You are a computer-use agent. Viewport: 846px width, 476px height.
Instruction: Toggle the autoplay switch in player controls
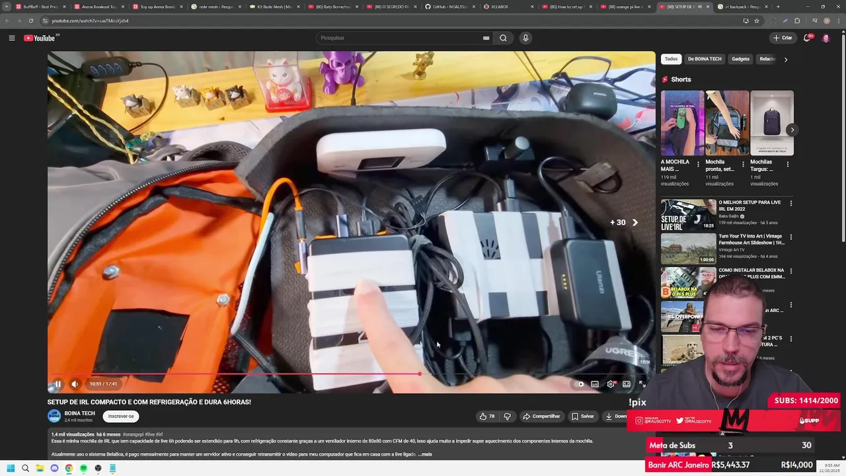pyautogui.click(x=580, y=384)
